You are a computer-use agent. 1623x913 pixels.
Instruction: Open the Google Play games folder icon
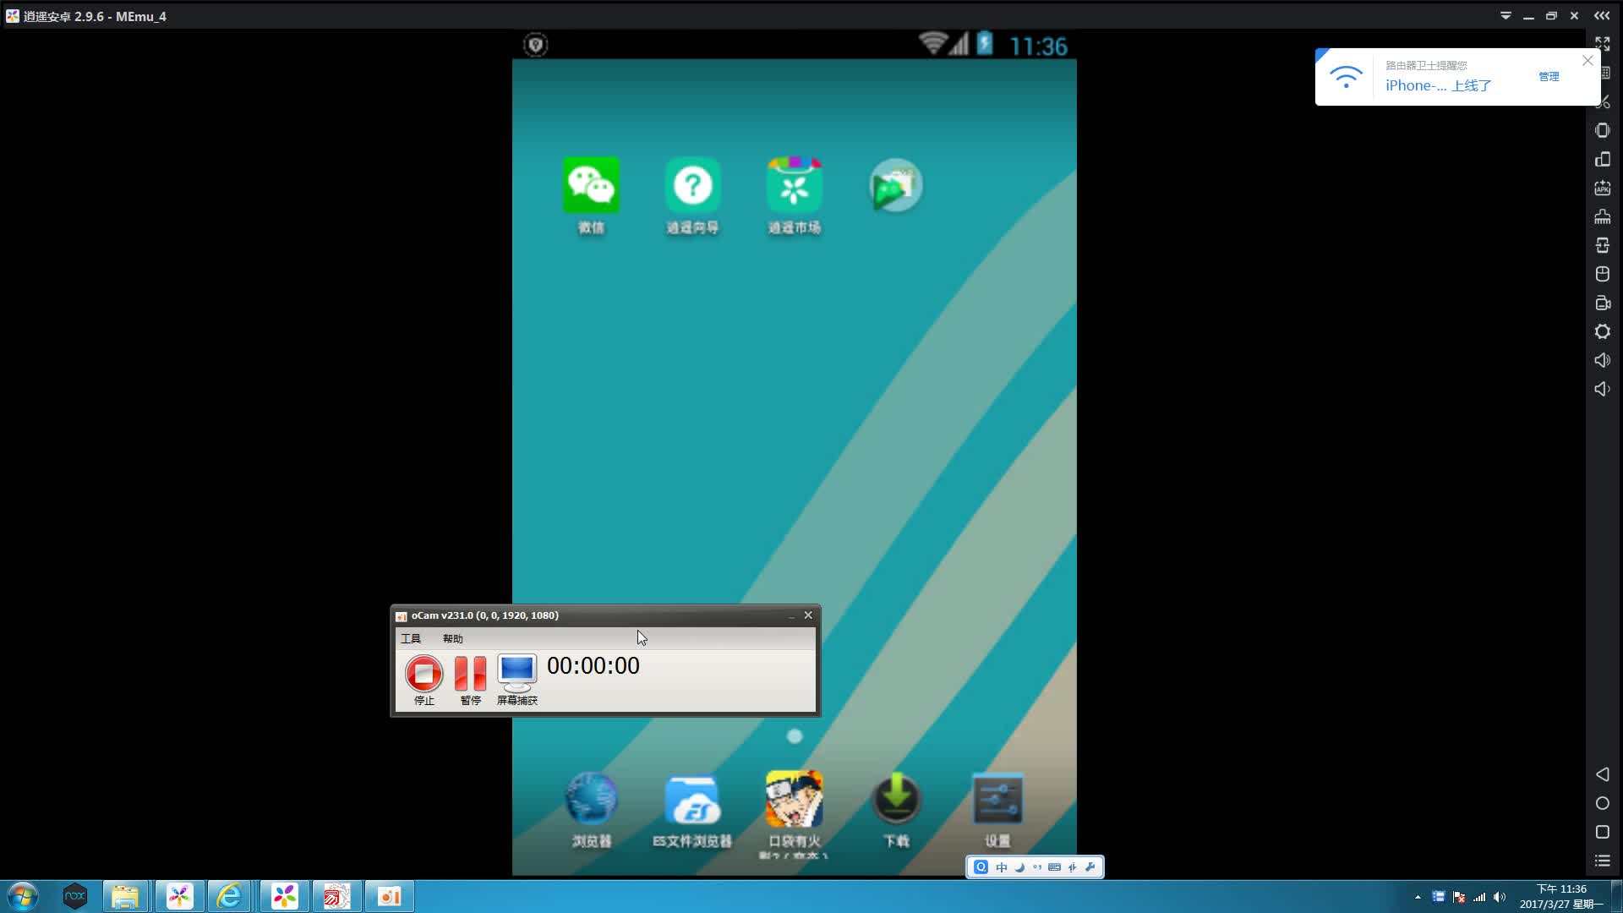coord(896,185)
